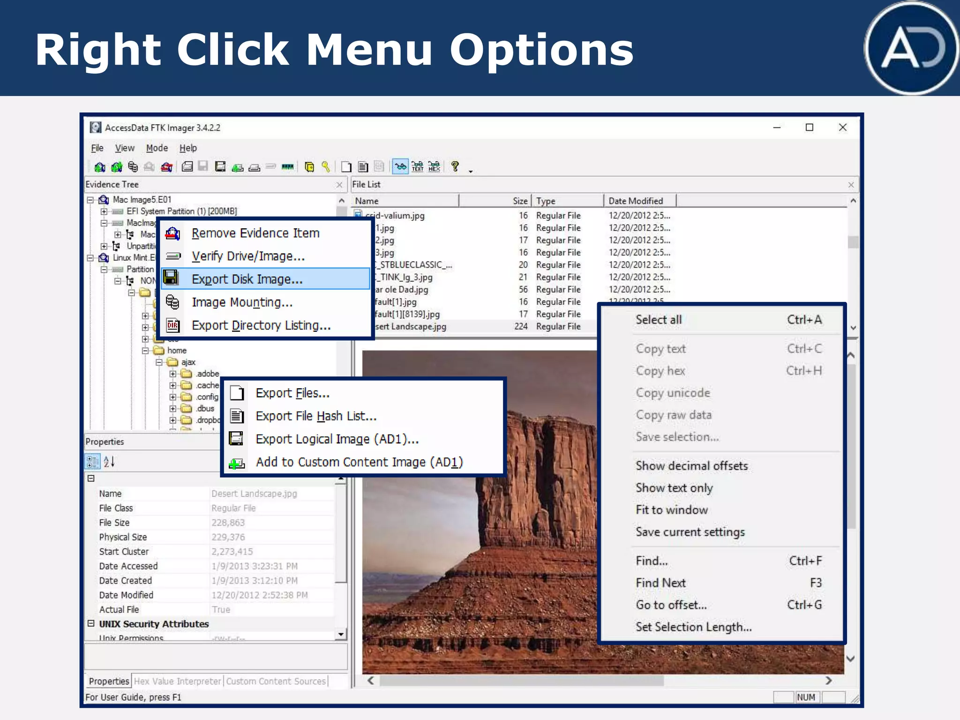This screenshot has height=720, width=960.
Task: Click the Image Mounting toolbar icon
Action: [133, 167]
